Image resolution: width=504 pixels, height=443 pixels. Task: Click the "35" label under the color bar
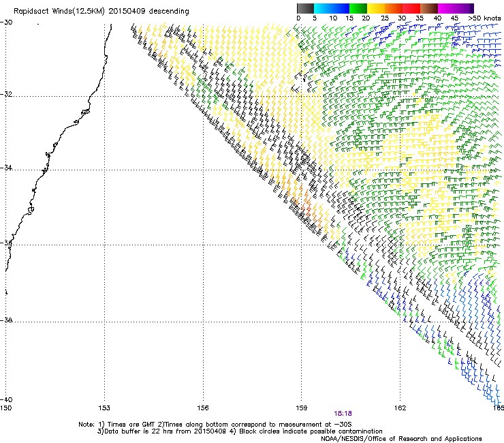tap(420, 18)
